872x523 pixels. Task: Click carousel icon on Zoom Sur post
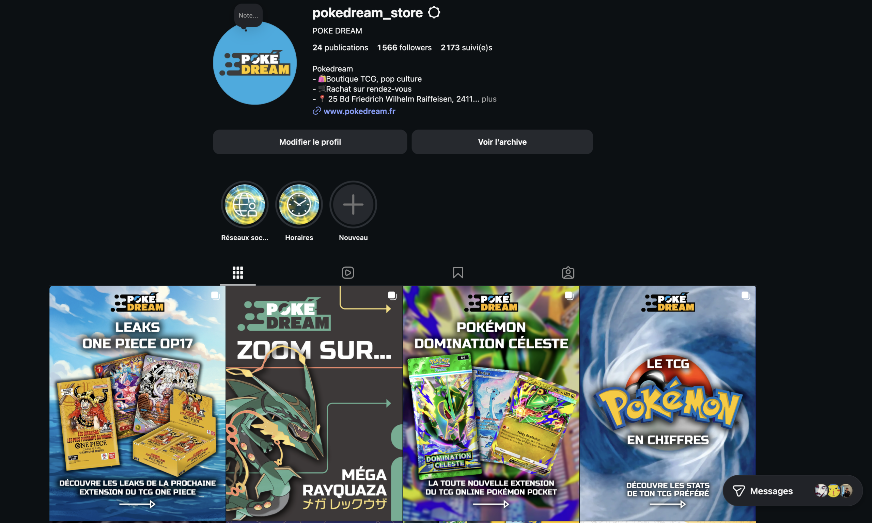coord(392,295)
